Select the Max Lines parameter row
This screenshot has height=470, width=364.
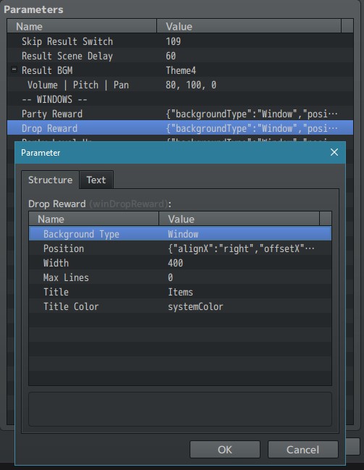pyautogui.click(x=180, y=277)
